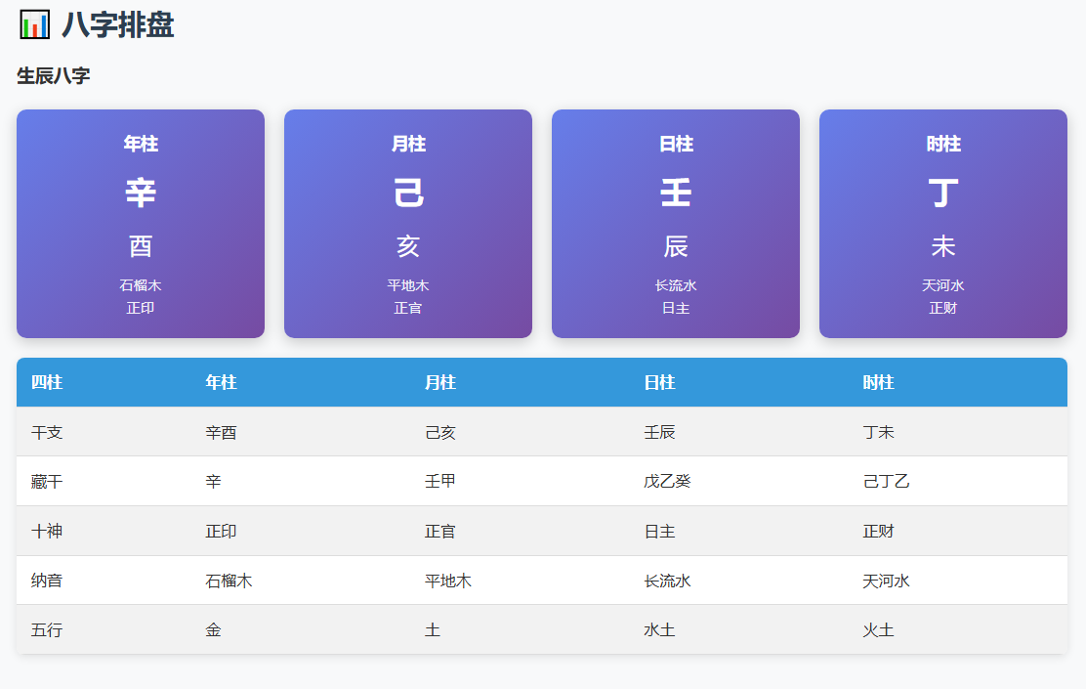Select the purple 年柱 card showing 辛酉
The image size is (1086, 689).
click(141, 224)
